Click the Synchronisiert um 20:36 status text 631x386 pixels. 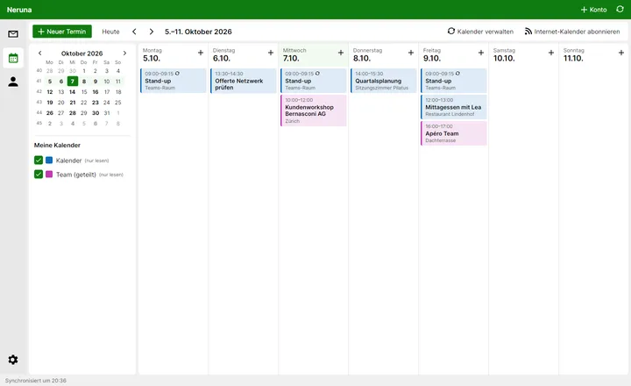[x=36, y=381]
